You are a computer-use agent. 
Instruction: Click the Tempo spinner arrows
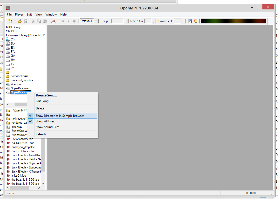coord(126,21)
